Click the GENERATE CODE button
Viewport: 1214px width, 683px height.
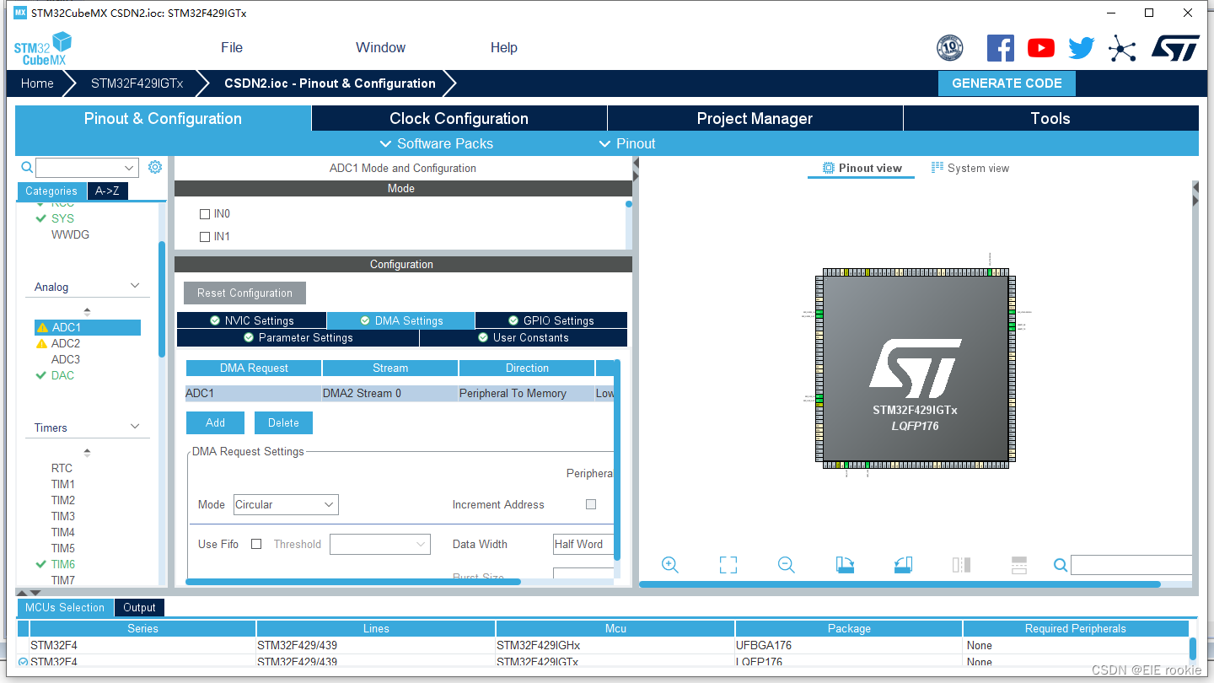click(1007, 83)
